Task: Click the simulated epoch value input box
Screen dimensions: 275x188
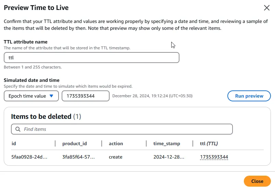Action: coord(85,96)
